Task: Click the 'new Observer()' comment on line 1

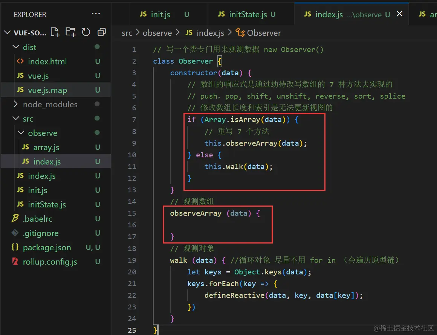Action: 294,50
